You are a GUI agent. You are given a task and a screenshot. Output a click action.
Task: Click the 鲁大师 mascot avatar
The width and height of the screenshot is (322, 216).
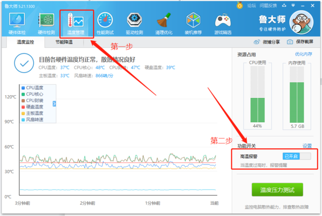tap(302, 22)
